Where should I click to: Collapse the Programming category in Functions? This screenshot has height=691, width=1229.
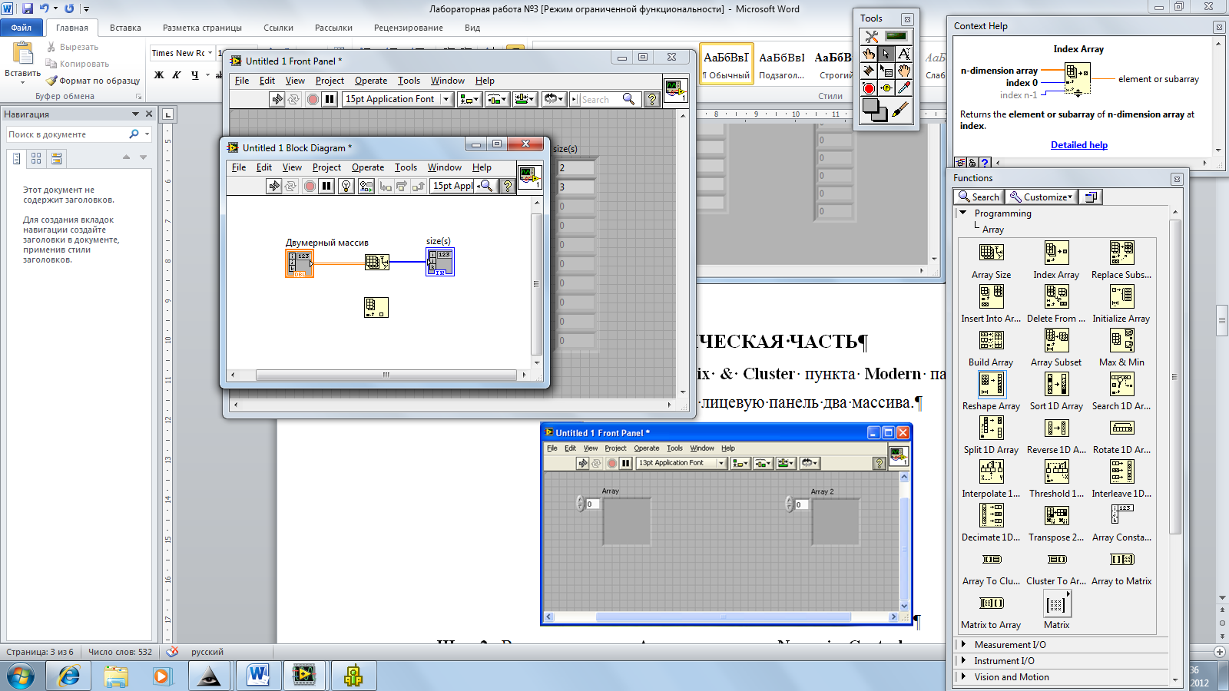pos(962,213)
